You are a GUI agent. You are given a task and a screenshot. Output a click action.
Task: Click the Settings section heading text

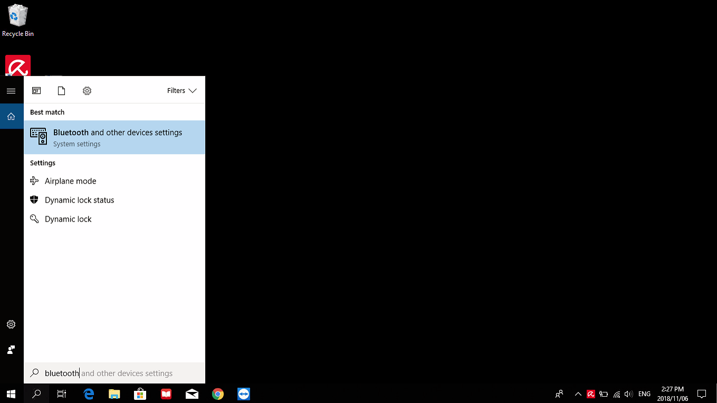point(42,163)
